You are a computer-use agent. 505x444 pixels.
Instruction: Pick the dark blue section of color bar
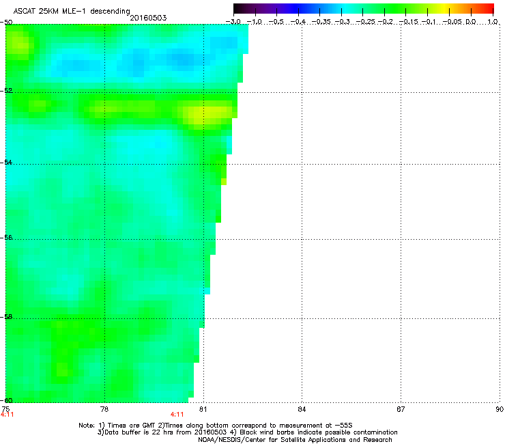coord(295,8)
